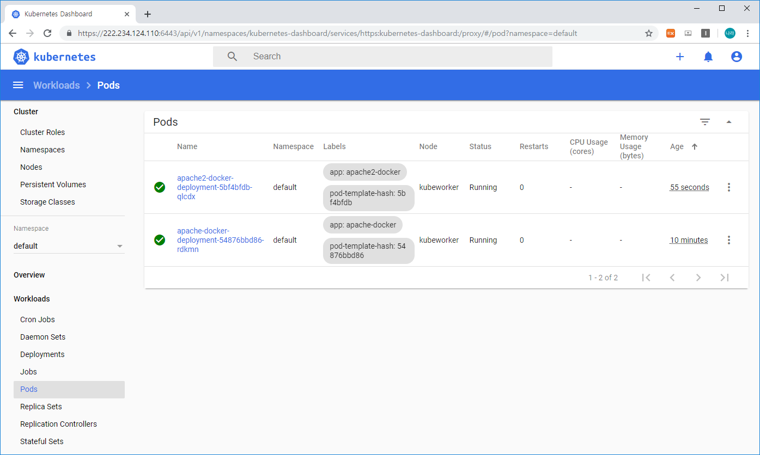Click the browser forward arrow
Viewport: 760px width, 455px height.
click(x=30, y=33)
